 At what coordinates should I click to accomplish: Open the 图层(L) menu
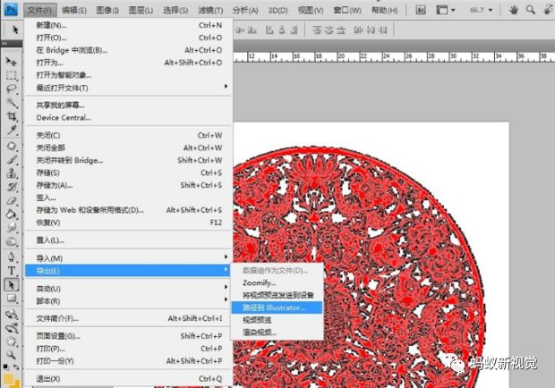pos(141,10)
